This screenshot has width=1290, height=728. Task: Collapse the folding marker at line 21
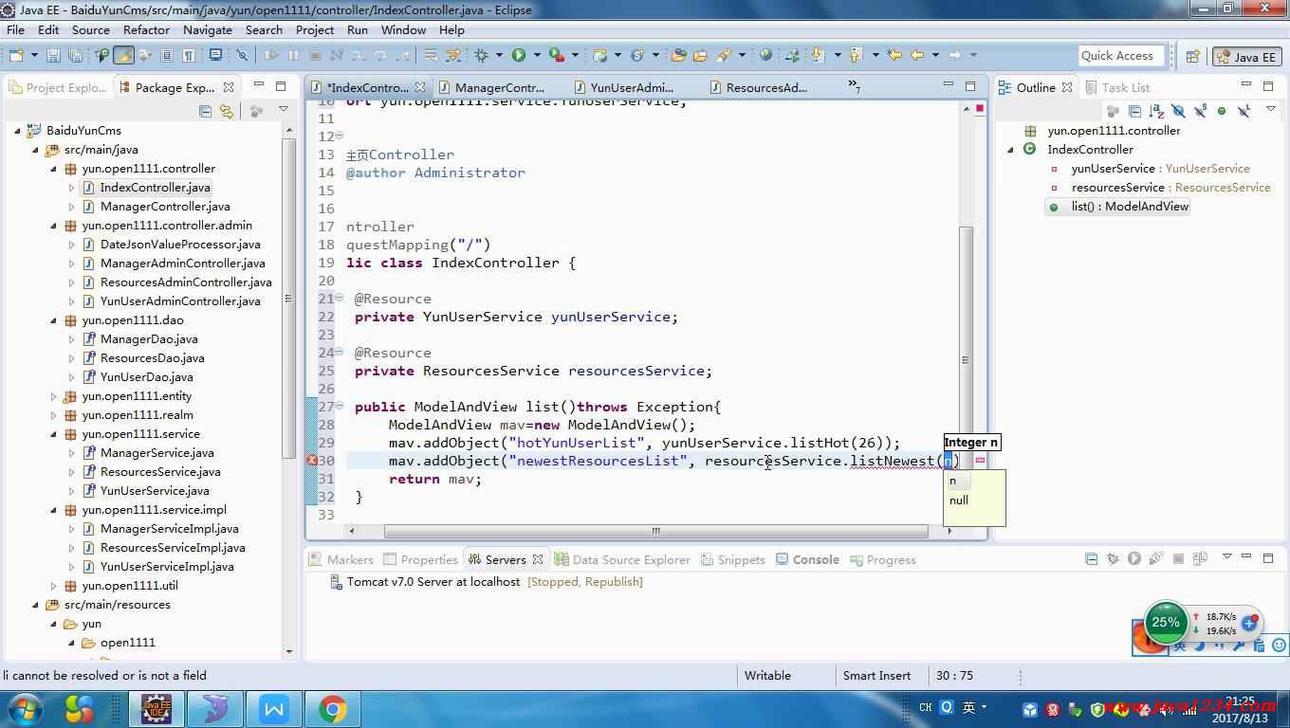pyautogui.click(x=340, y=297)
